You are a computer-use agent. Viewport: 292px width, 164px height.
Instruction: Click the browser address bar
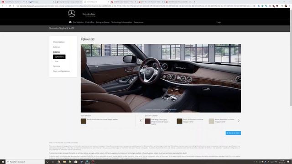point(134,6)
